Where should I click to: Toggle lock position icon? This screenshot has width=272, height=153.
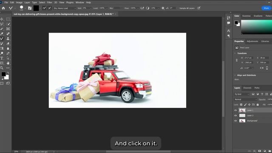249,105
